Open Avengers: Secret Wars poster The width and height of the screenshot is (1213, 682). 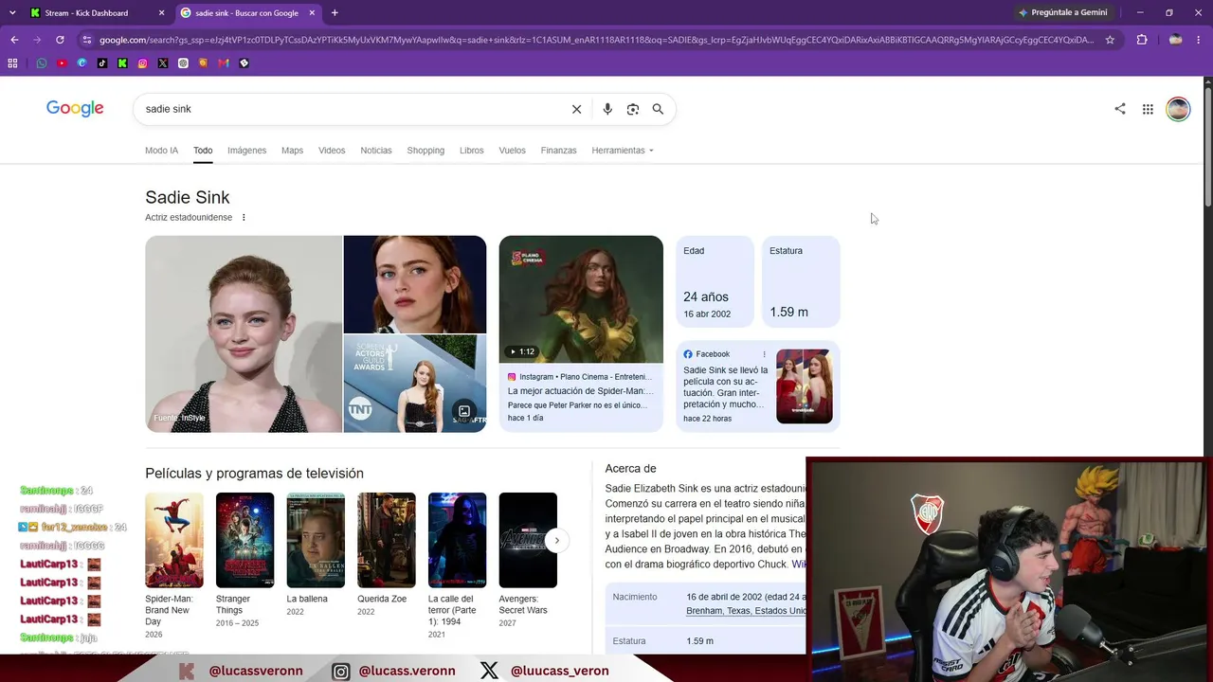[528, 540]
